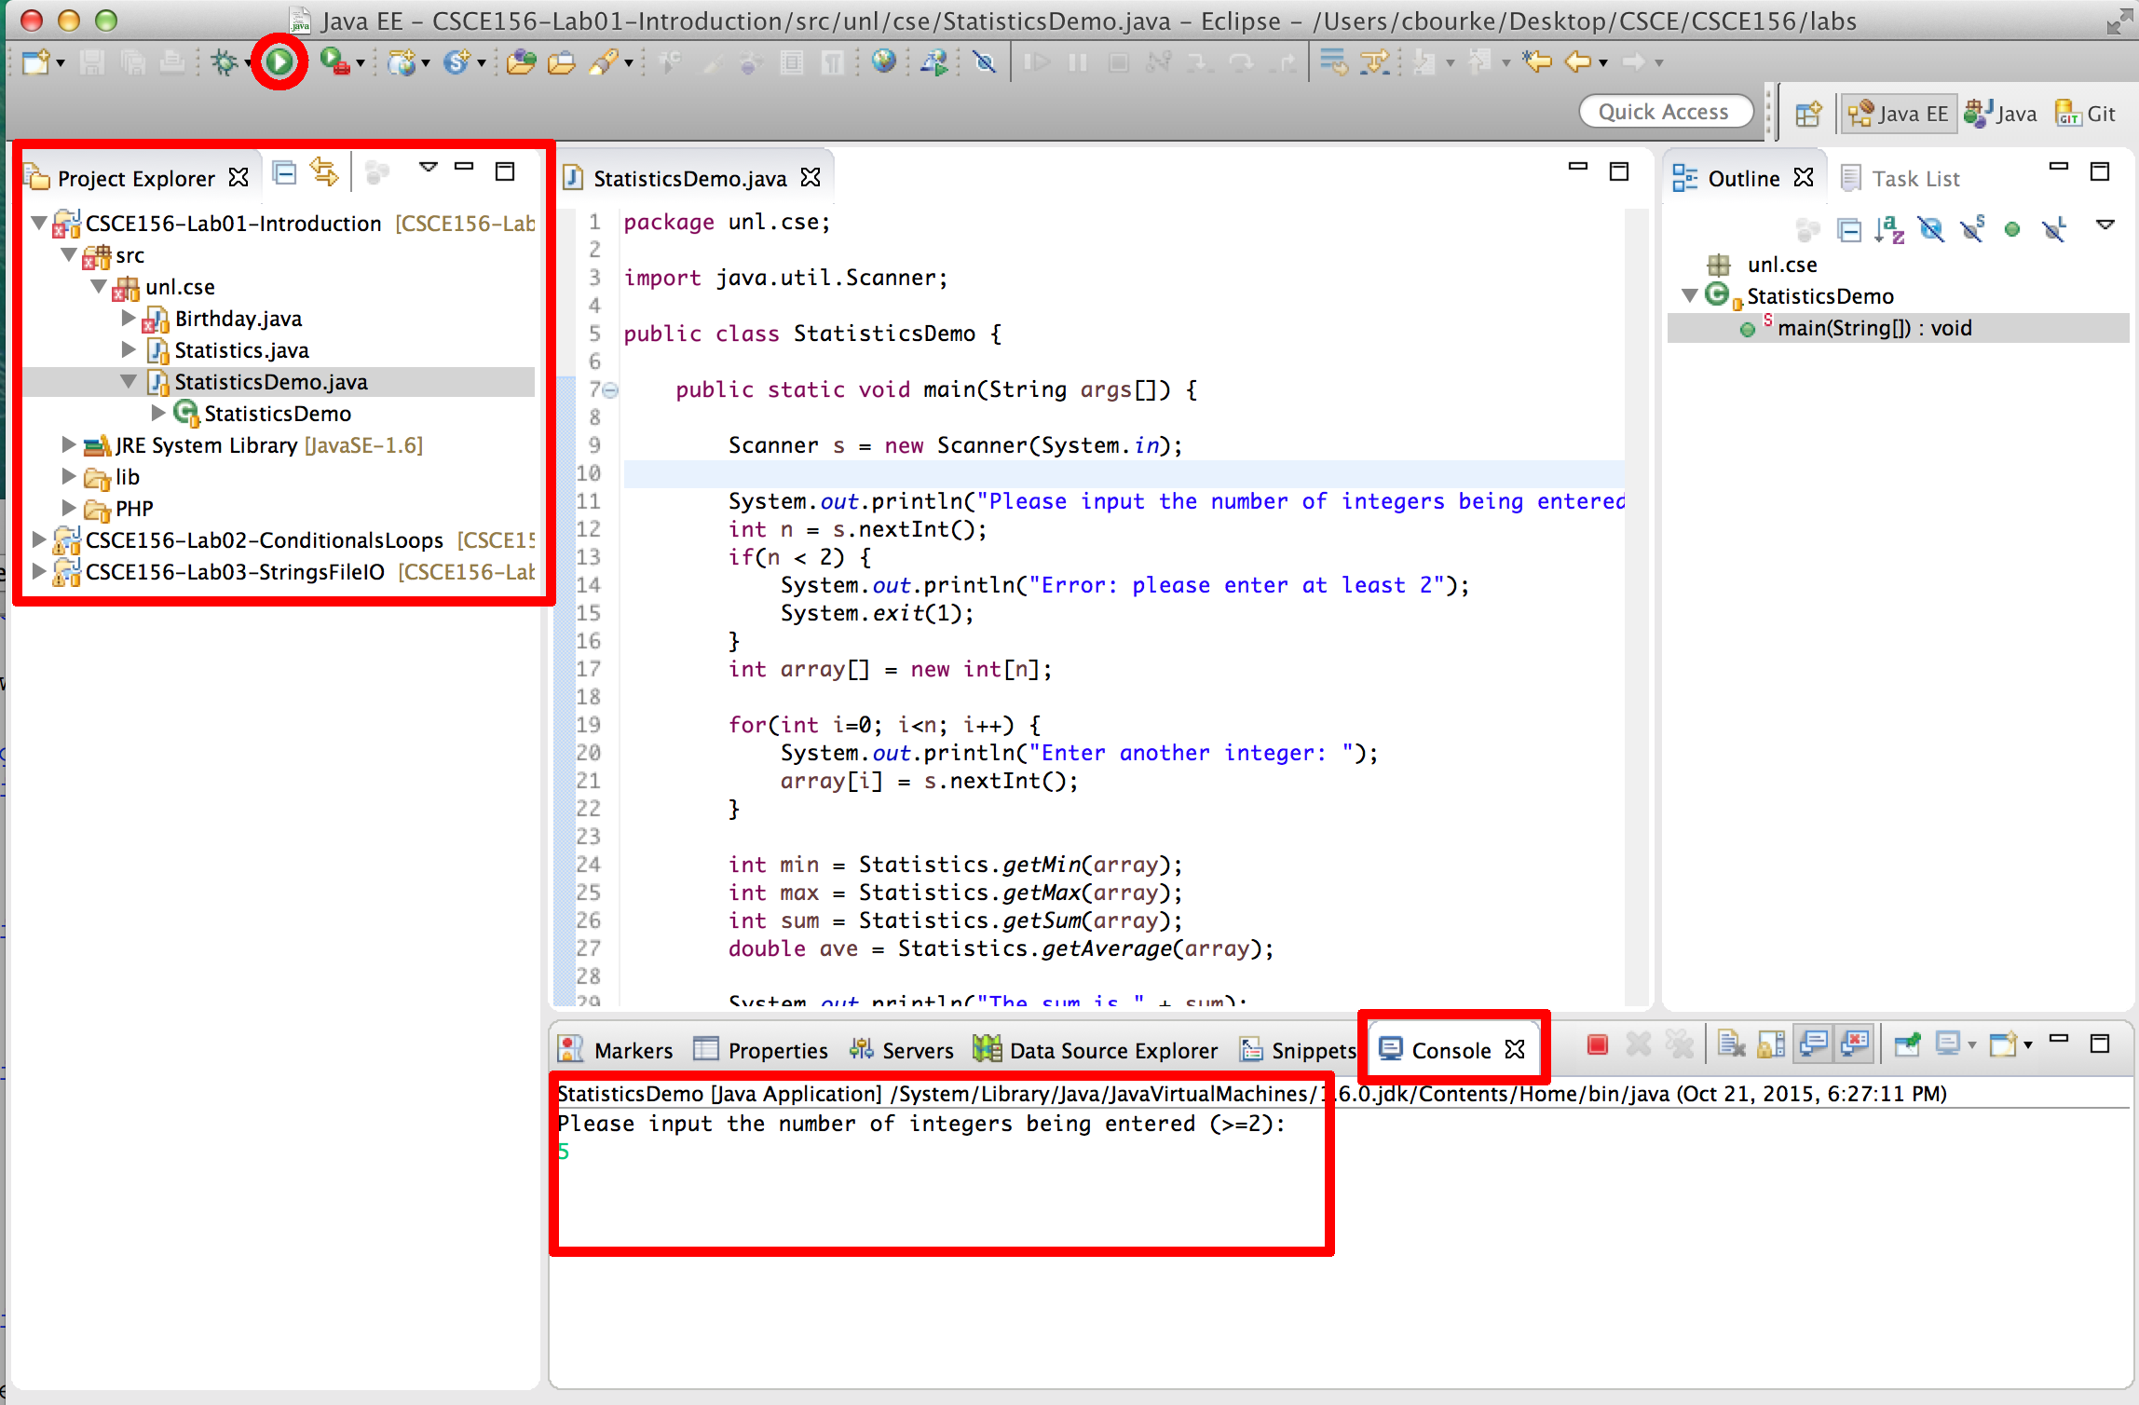Switch to the Snippets tab
The width and height of the screenshot is (2139, 1405).
click(x=1298, y=1050)
